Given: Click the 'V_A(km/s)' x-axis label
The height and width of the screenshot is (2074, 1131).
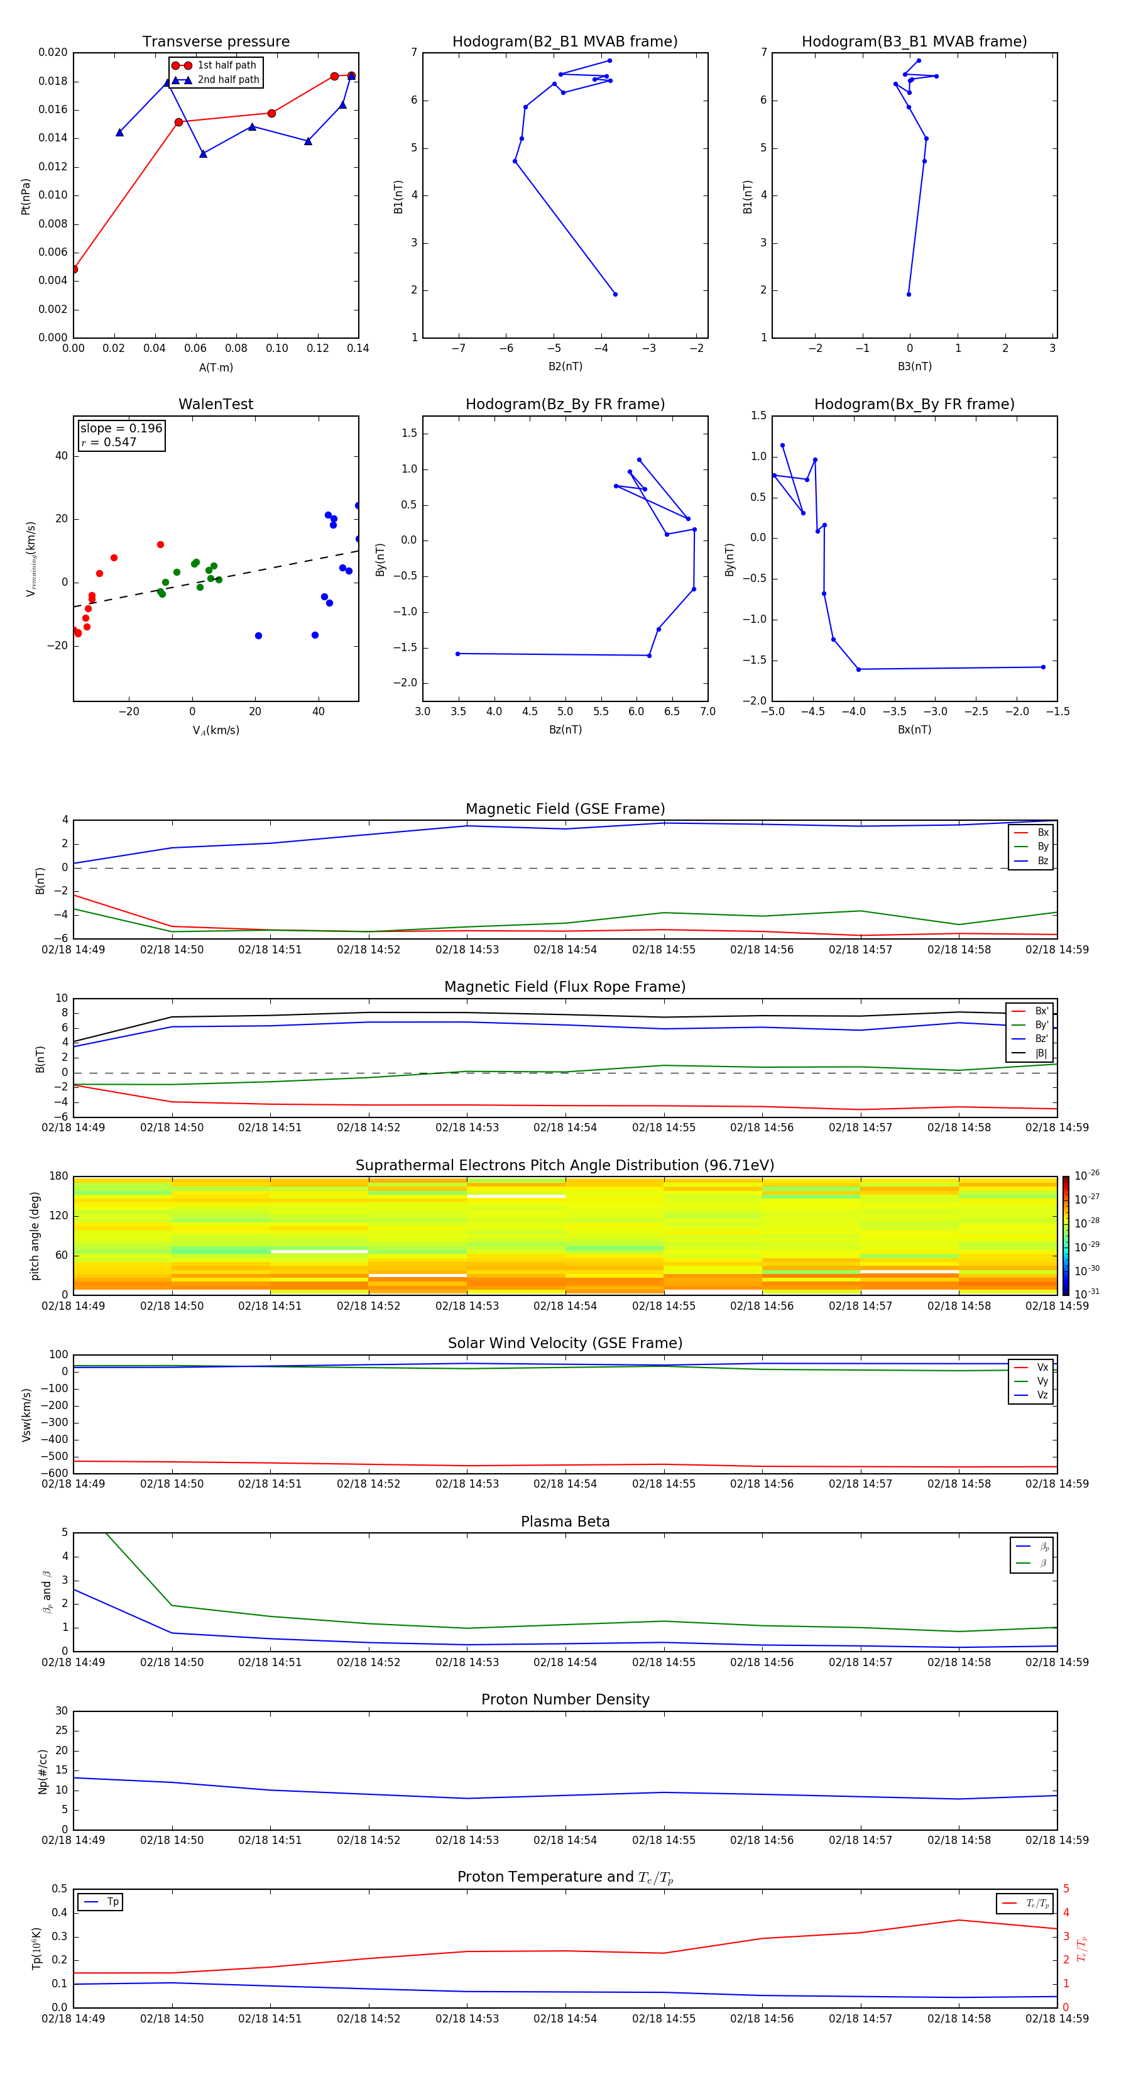Looking at the screenshot, I should (x=216, y=730).
